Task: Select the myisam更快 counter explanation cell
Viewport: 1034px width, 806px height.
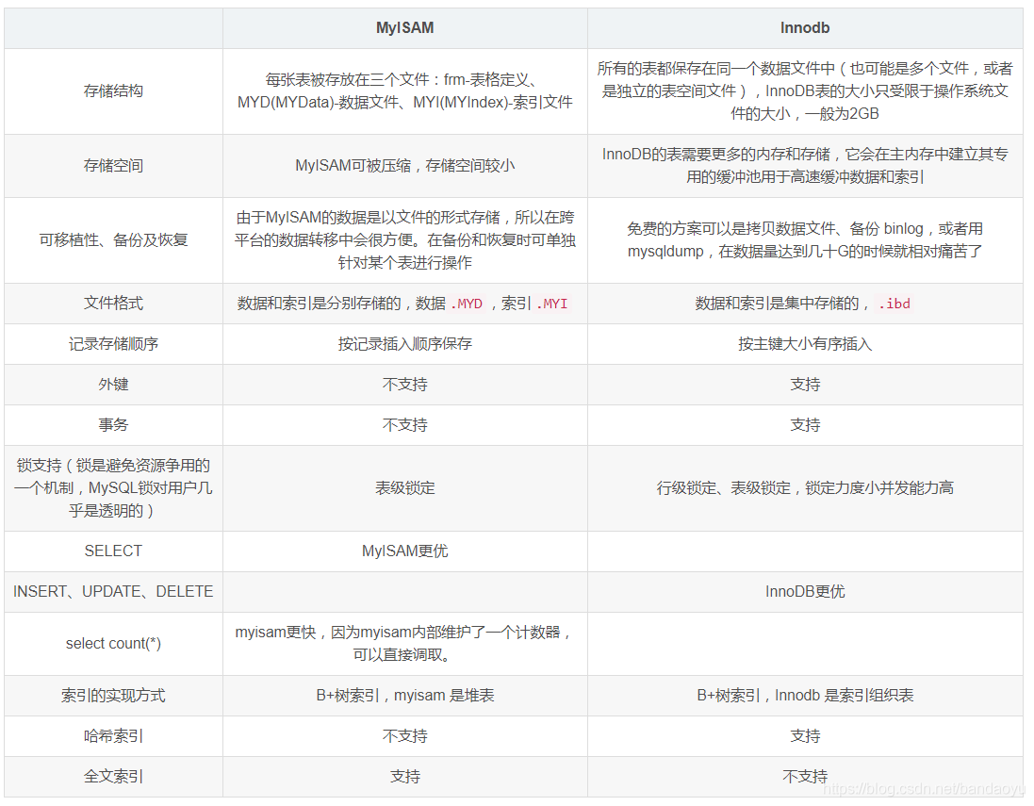Action: (405, 643)
